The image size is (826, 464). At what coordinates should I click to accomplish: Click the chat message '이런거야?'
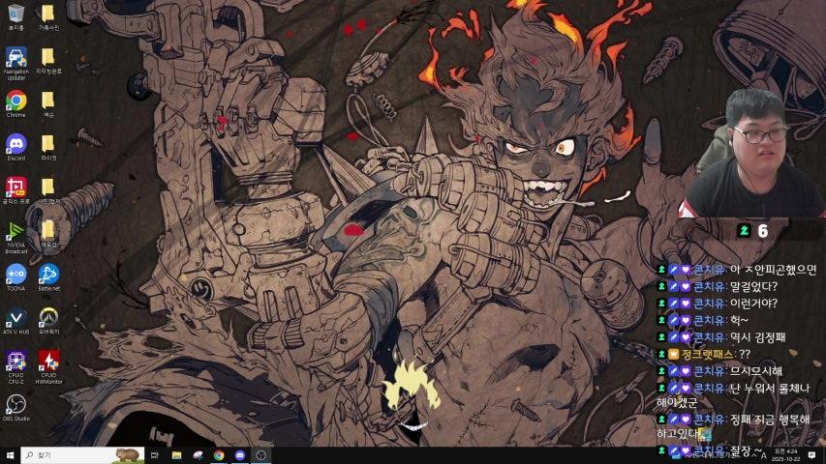[753, 304]
